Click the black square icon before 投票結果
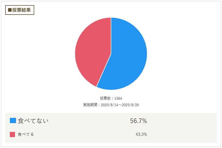This screenshot has height=148, width=222. point(10,10)
